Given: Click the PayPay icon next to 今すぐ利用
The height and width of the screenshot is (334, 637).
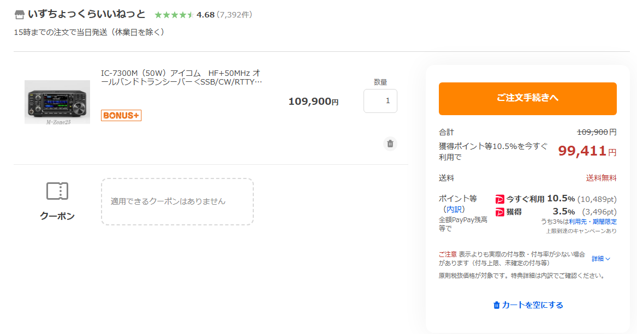Looking at the screenshot, I should tap(499, 199).
